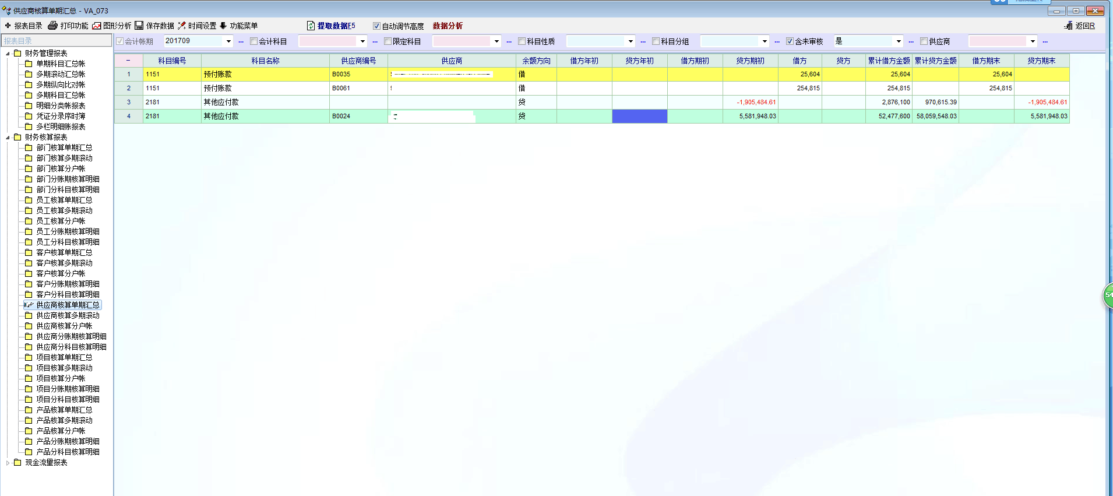Click the blue highlighted 贷方年初 cell in row 4

pos(639,116)
